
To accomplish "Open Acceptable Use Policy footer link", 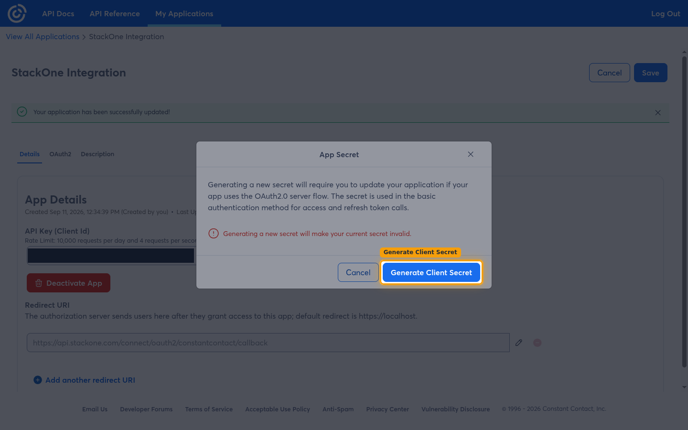I will (278, 409).
